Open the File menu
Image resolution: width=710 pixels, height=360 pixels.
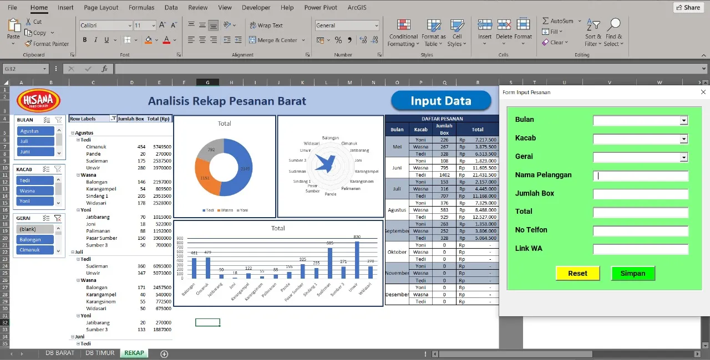[12, 8]
